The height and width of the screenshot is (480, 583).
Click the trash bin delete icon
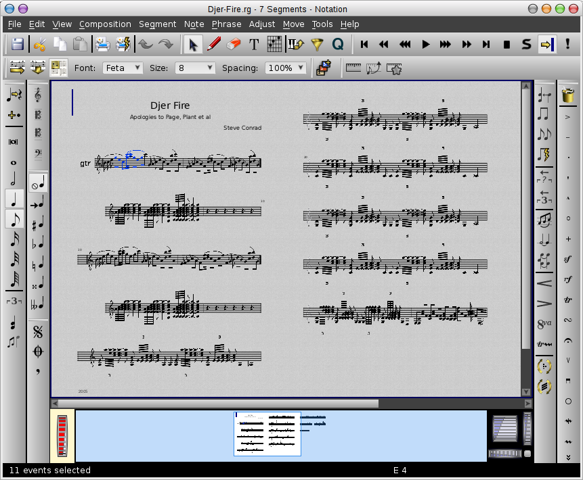[567, 95]
